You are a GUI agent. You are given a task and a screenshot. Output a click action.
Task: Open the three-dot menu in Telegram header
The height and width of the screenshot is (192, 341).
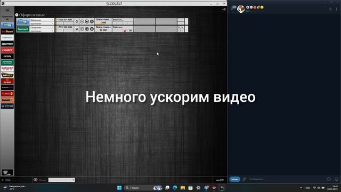pos(336,9)
